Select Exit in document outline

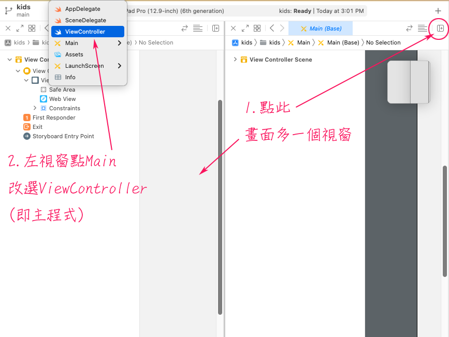click(37, 127)
